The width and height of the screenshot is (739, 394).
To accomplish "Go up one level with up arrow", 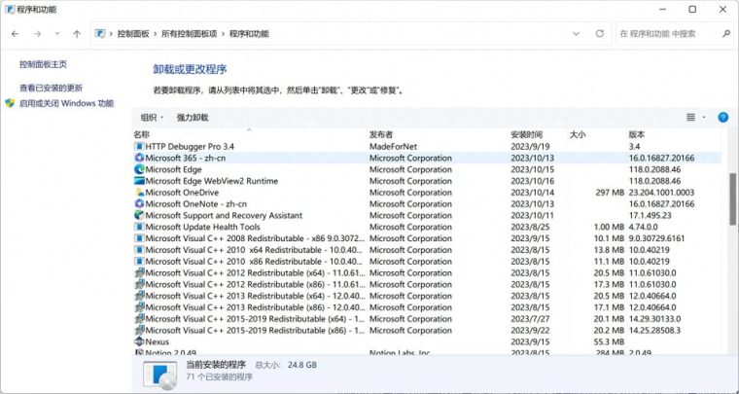I will coord(77,34).
